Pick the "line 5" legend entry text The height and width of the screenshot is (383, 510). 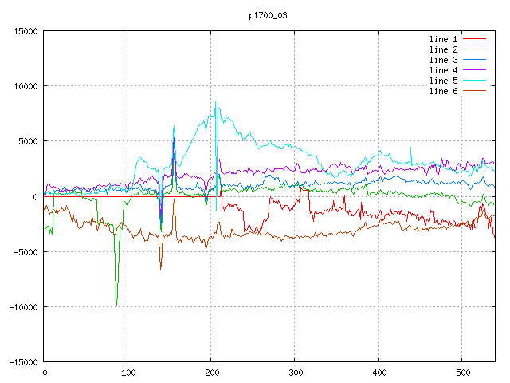(x=444, y=81)
